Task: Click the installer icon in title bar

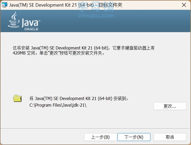Action: (x=5, y=5)
